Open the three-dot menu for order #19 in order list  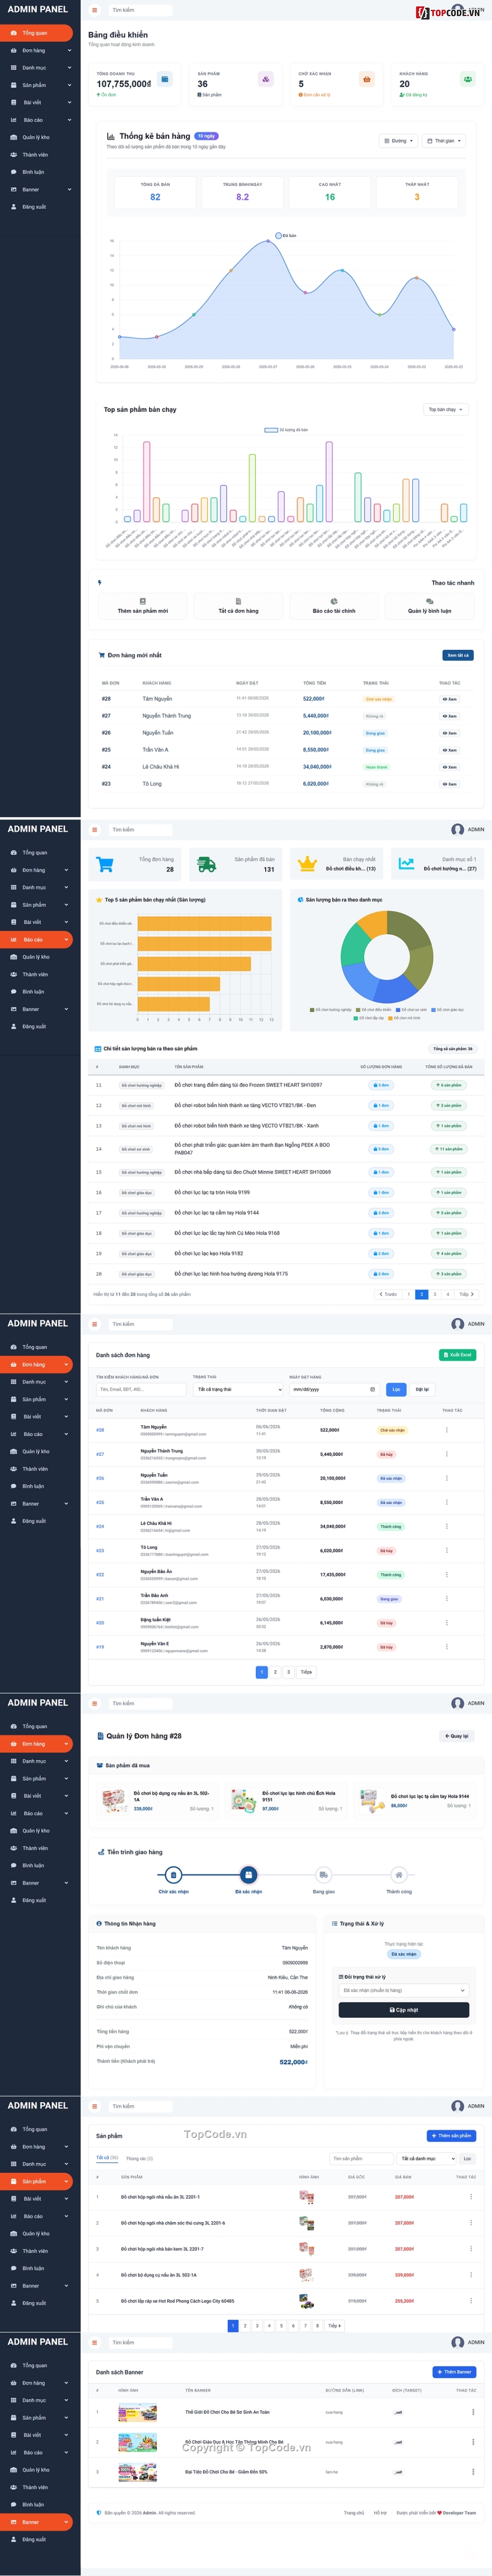446,1646
